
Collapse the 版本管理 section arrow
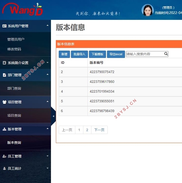(x=47, y=129)
